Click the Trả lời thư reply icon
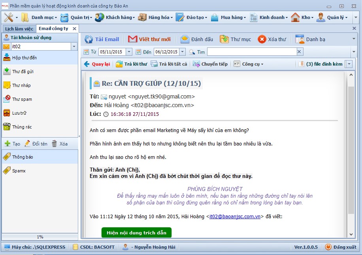 pos(119,64)
